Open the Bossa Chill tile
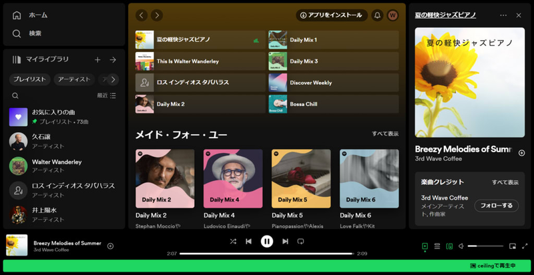The image size is (534, 275). (334, 104)
